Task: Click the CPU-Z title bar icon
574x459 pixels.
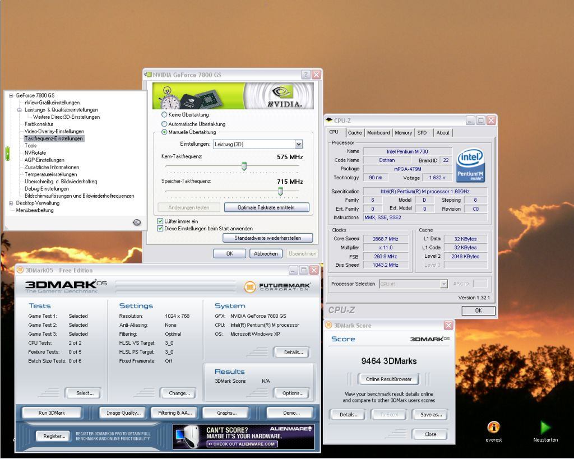Action: (329, 120)
